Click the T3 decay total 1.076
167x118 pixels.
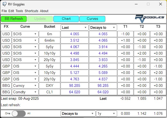point(158,113)
